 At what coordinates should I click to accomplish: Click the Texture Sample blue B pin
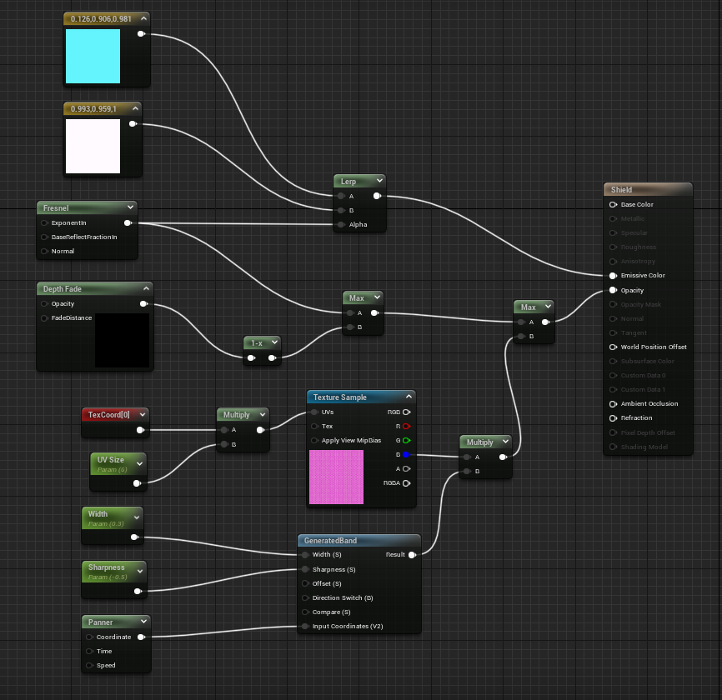(x=406, y=455)
